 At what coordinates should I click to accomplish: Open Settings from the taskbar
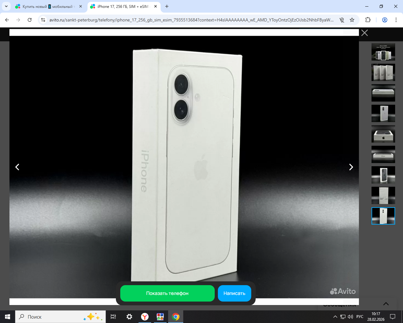click(x=129, y=317)
